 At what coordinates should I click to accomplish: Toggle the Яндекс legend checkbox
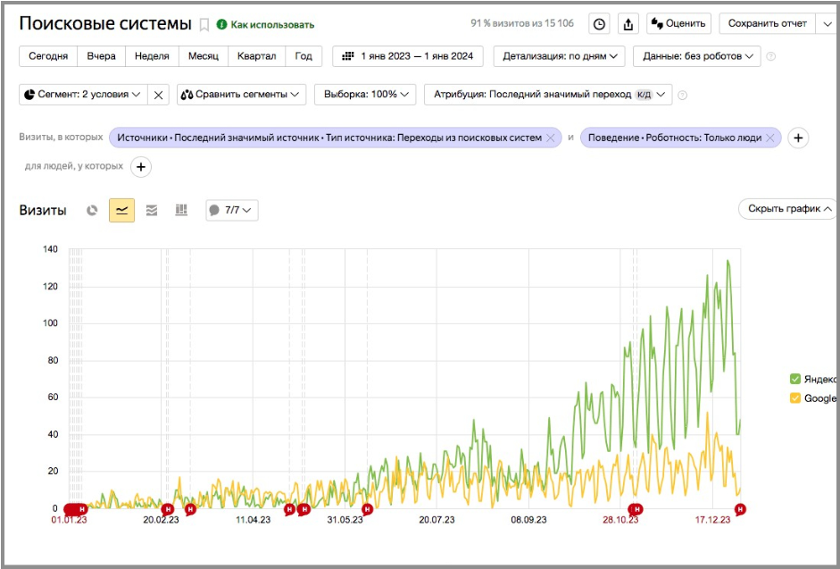pos(795,379)
